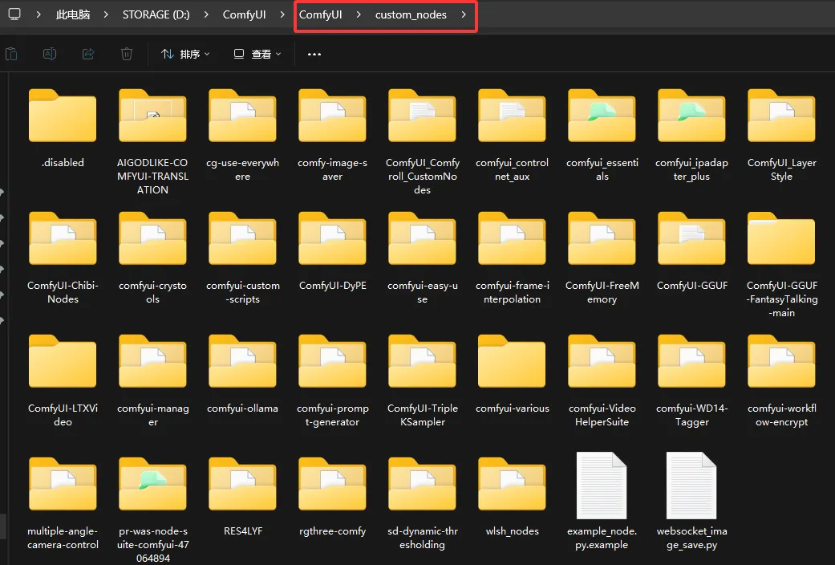Screen dimensions: 835x565
Task: Select the rgthree-comfy folder
Action: tap(332, 497)
